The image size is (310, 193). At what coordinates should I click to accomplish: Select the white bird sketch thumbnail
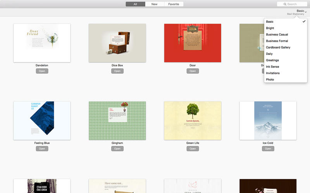(x=193, y=186)
